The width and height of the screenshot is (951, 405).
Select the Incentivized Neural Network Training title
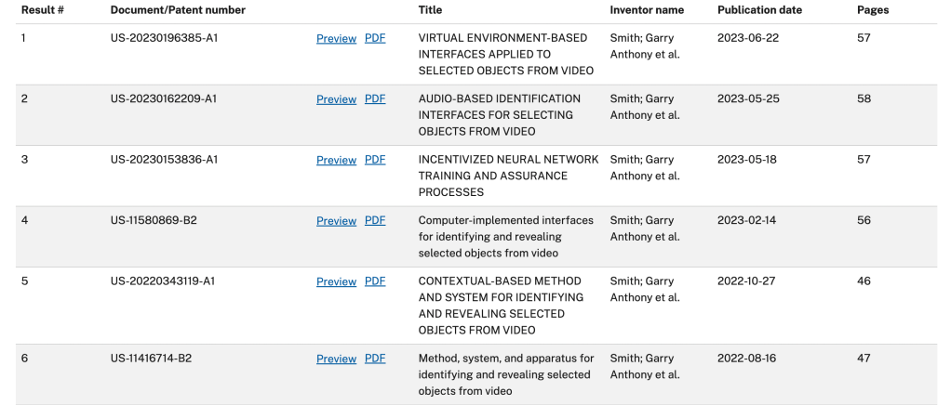click(508, 176)
